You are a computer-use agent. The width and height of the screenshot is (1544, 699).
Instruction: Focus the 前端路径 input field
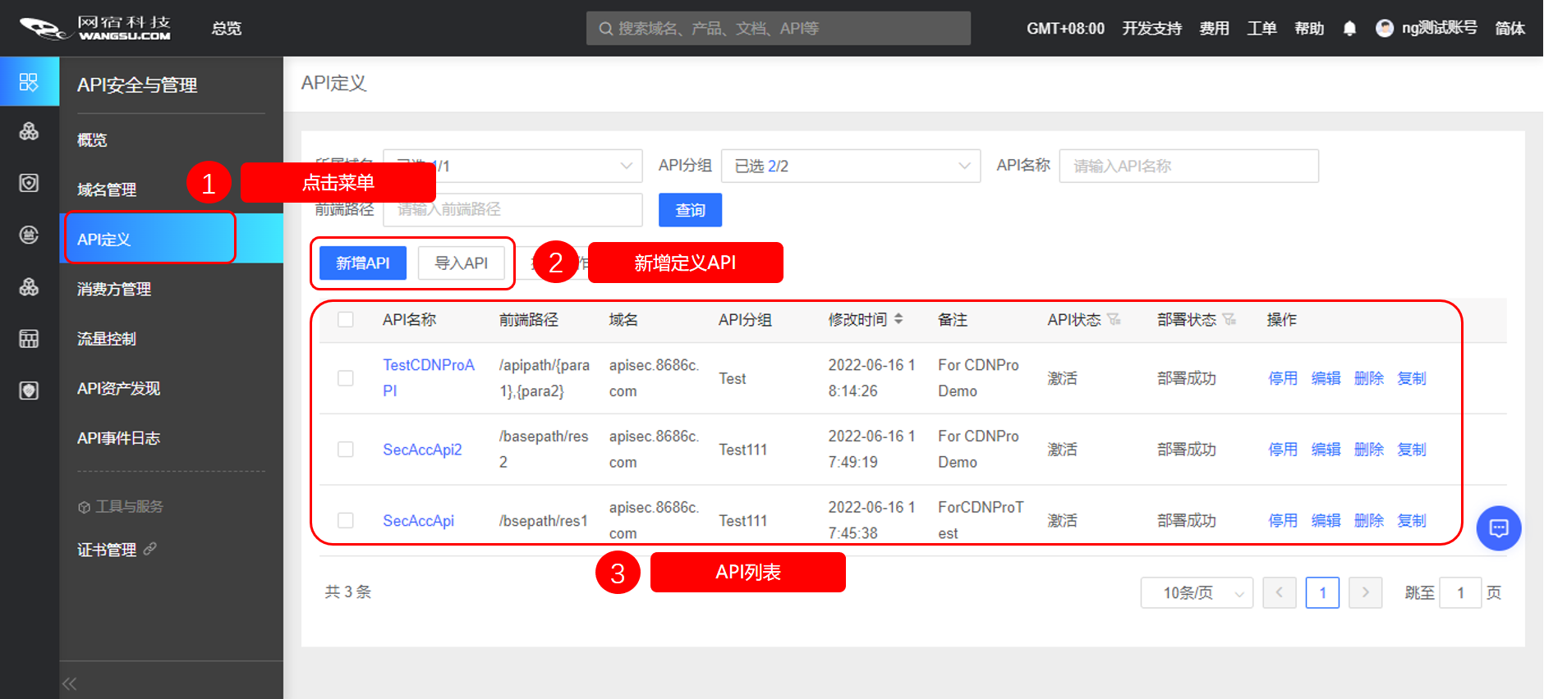pos(512,210)
